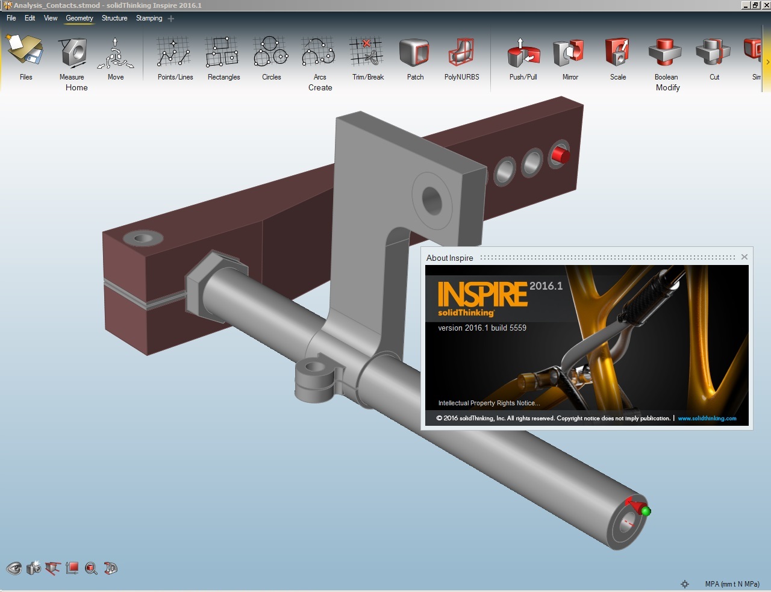The height and width of the screenshot is (592, 771).
Task: Select the Patch tool
Action: pos(414,52)
